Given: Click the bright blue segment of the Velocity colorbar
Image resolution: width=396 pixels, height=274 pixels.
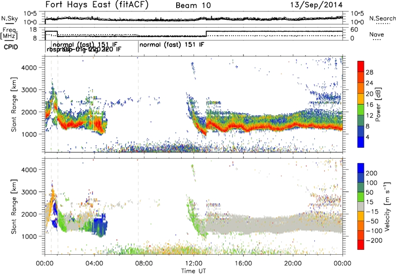Looking at the screenshot, I should (361, 168).
